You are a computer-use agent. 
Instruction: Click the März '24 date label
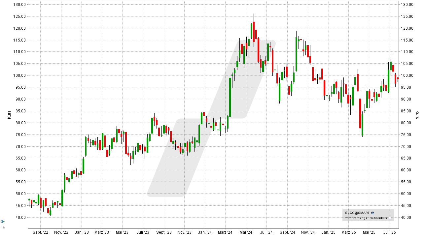pos(225,233)
